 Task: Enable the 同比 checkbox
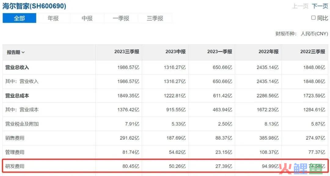[313, 18]
